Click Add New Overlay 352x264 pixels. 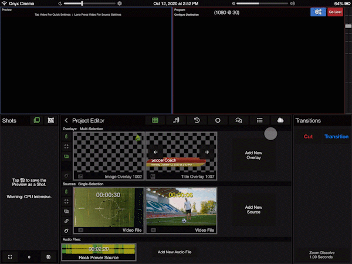click(253, 155)
